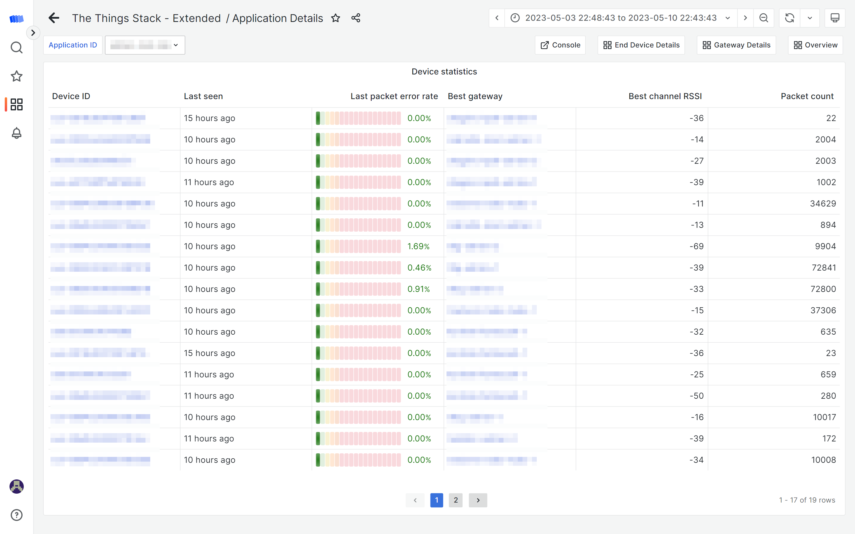855x534 pixels.
Task: Open the search icon in sidebar
Action: point(16,47)
